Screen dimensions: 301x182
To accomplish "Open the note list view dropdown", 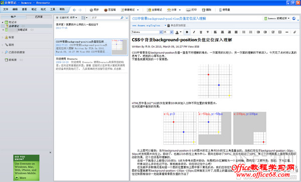I will [84, 18].
